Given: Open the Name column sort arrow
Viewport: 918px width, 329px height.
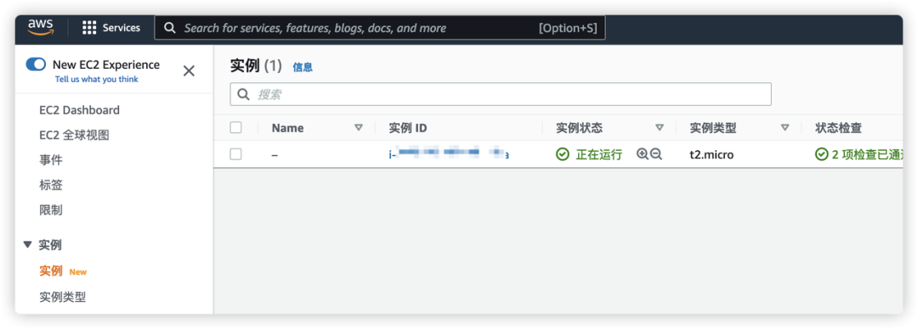Looking at the screenshot, I should click(x=359, y=127).
